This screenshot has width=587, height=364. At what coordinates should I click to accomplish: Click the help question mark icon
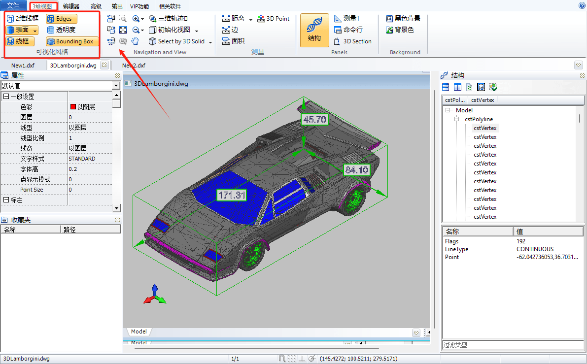[582, 5]
